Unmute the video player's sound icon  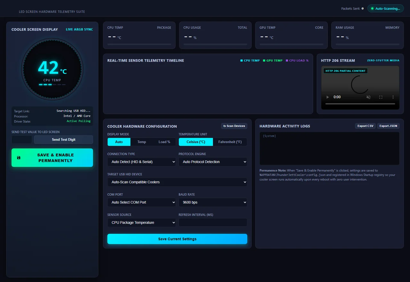(x=368, y=97)
